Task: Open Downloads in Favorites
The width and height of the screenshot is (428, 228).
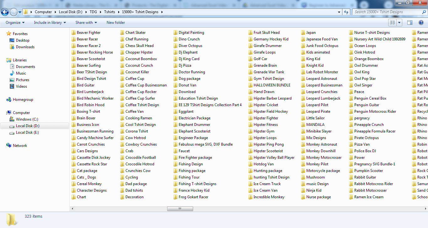Action: 25,47
